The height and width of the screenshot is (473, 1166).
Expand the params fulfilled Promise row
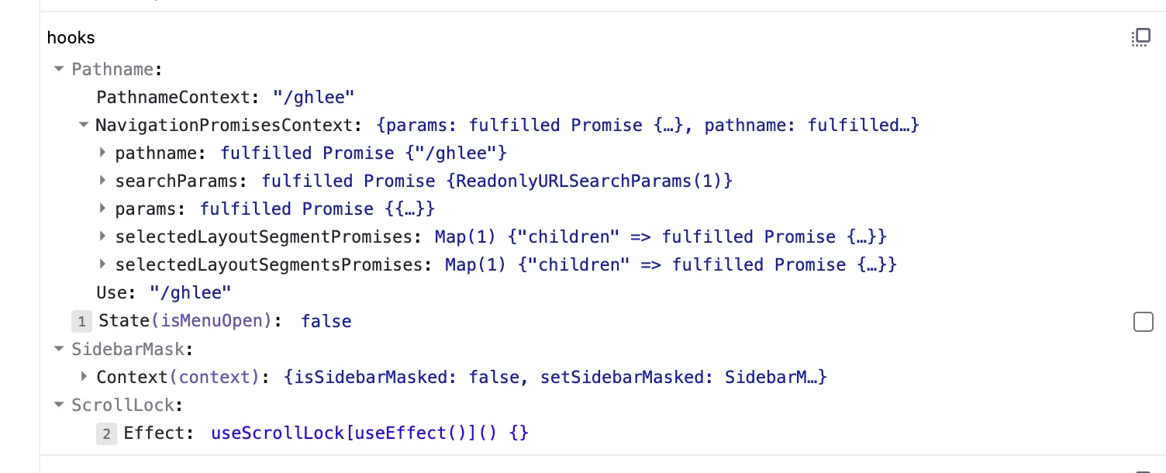point(102,209)
